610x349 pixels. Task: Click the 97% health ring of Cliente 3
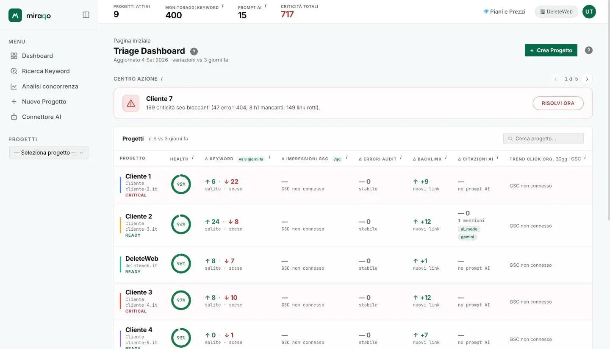click(181, 300)
